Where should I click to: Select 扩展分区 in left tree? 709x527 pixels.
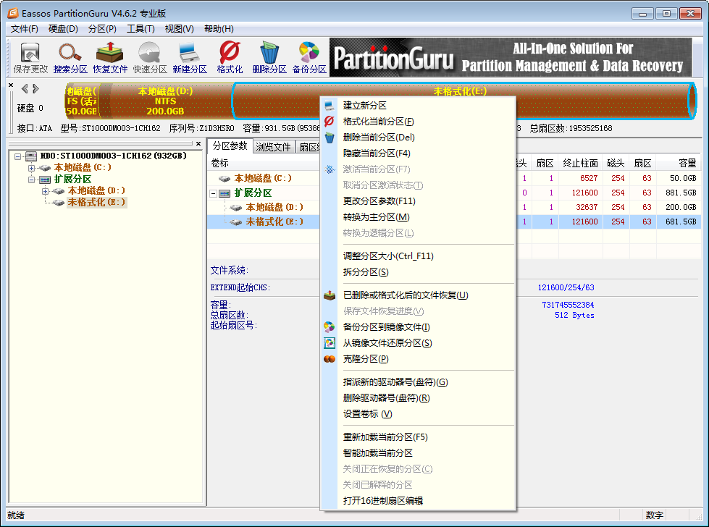tap(72, 180)
